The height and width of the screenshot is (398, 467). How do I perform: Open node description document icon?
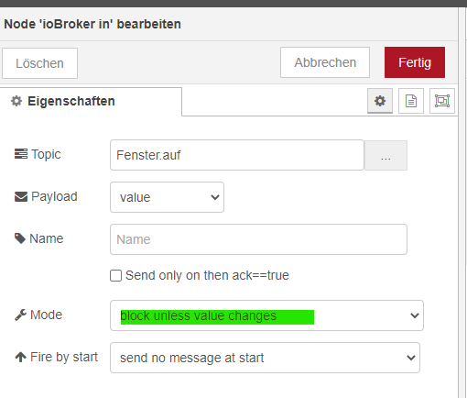[x=411, y=101]
